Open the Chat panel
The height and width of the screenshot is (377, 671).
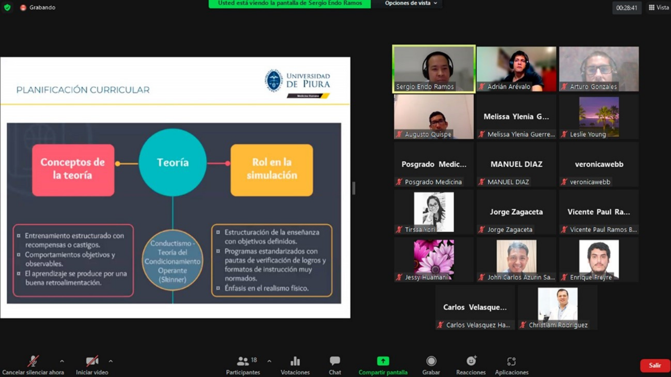click(x=334, y=361)
